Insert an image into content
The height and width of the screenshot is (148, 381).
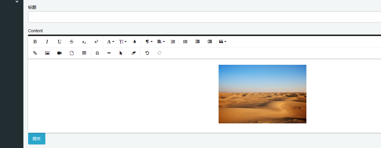coord(47,53)
